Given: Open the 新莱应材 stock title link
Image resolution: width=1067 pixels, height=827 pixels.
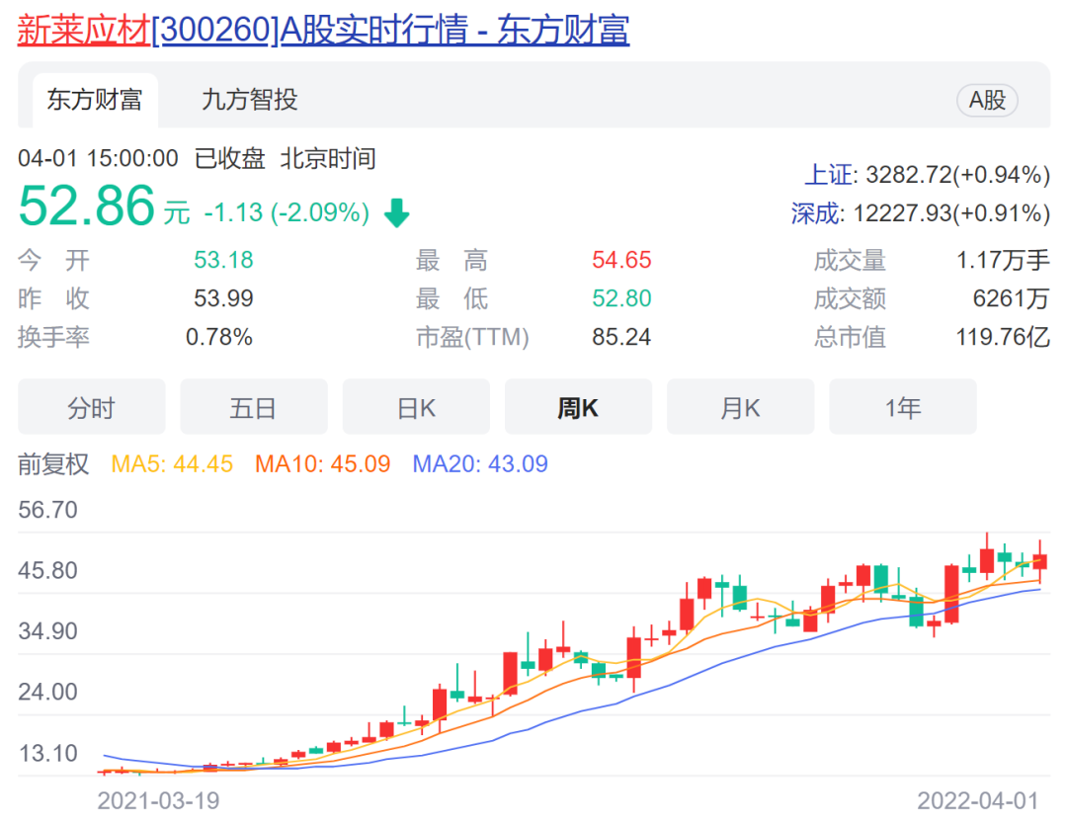Looking at the screenshot, I should (x=323, y=30).
